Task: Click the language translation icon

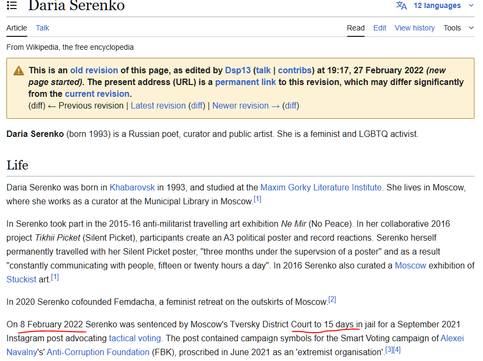Action: pyautogui.click(x=401, y=5)
